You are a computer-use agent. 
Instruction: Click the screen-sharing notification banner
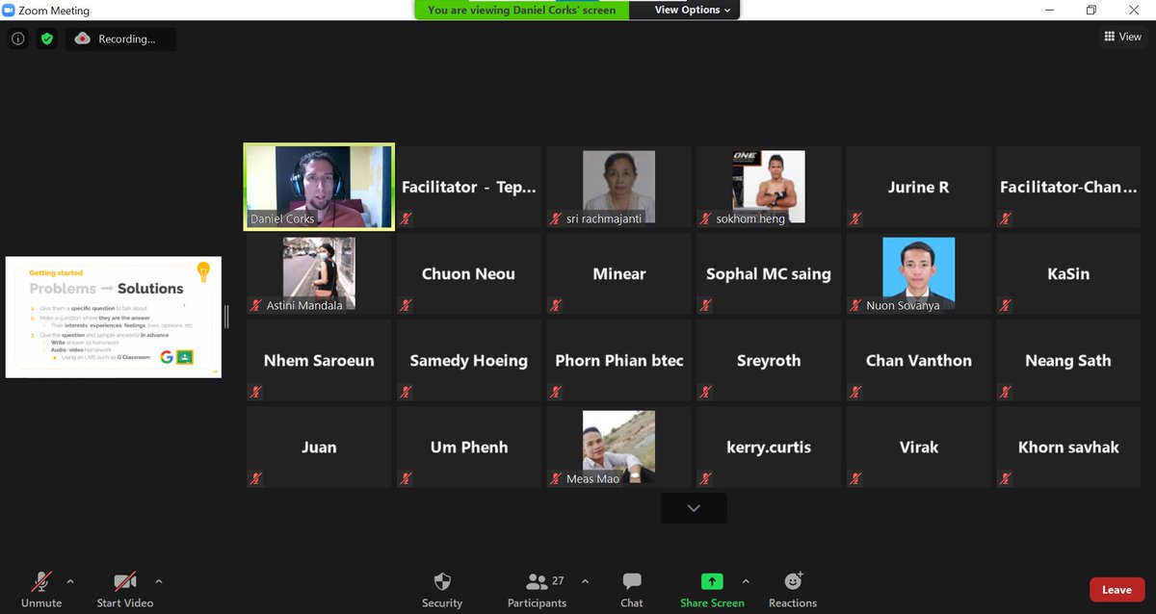coord(522,10)
